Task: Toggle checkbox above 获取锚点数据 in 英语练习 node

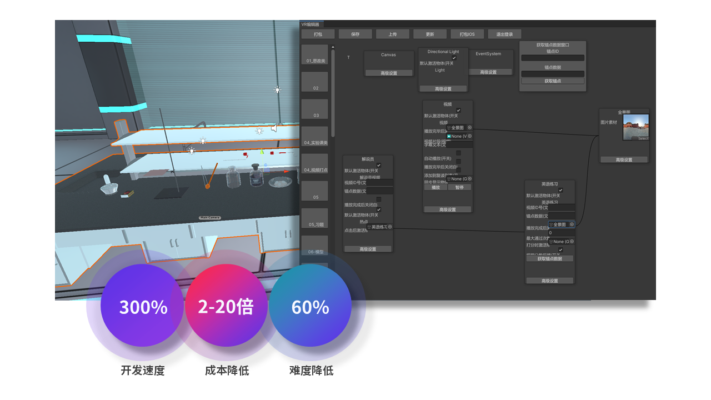Action: (560, 250)
